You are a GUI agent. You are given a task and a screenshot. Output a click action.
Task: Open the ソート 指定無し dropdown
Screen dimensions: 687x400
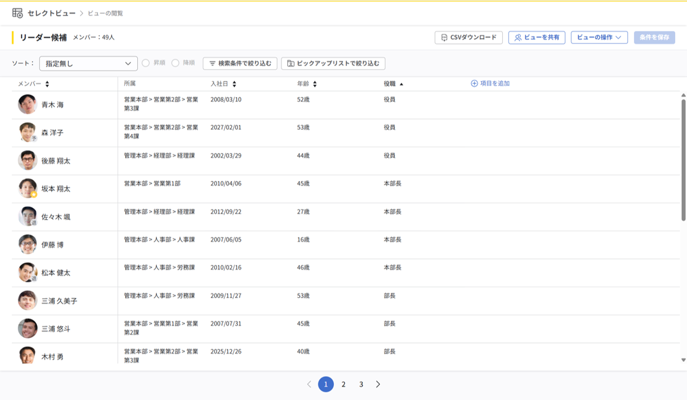point(88,63)
